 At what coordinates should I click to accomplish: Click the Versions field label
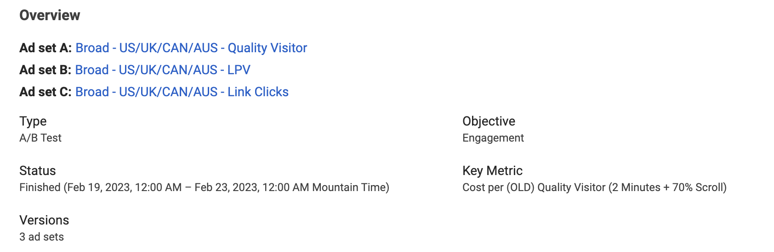click(x=44, y=220)
